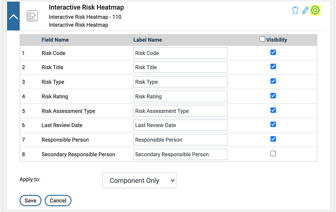Click the Interactive Risk Heatmap component icon
The width and height of the screenshot is (336, 212).
tap(32, 16)
